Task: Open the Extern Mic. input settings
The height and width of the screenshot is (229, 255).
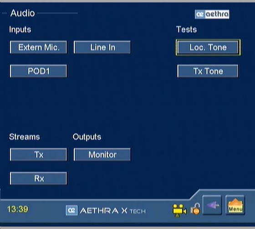Action: 38,47
